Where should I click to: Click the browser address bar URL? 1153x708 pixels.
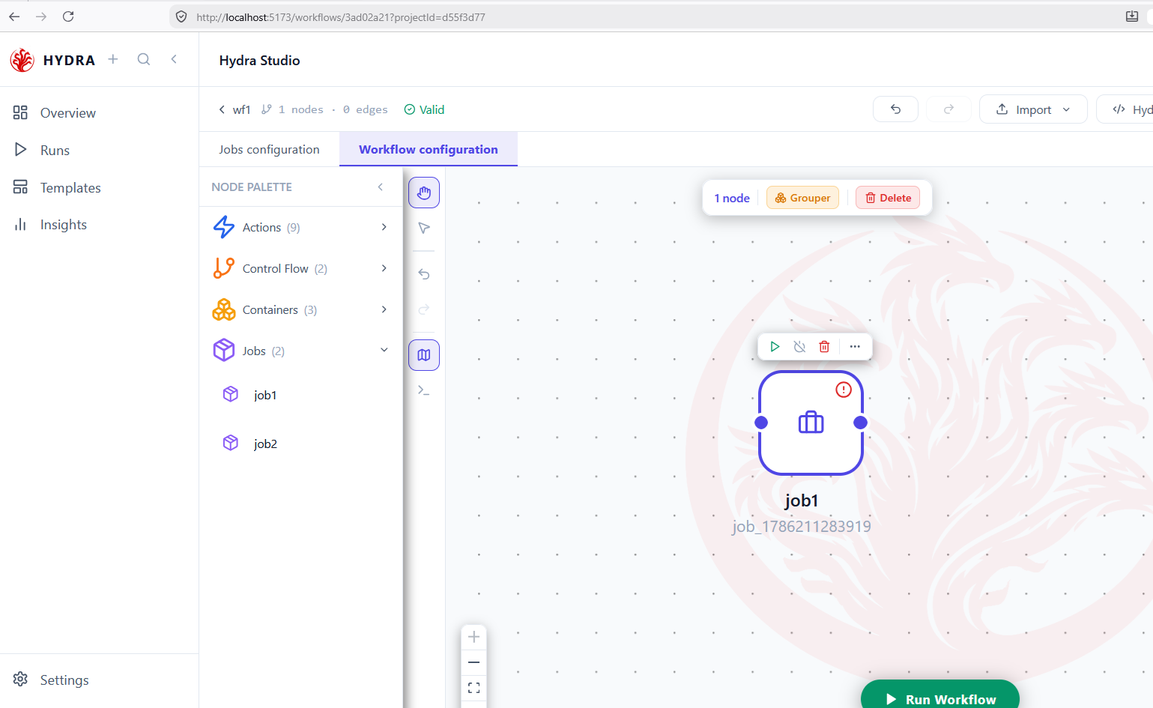(x=341, y=17)
